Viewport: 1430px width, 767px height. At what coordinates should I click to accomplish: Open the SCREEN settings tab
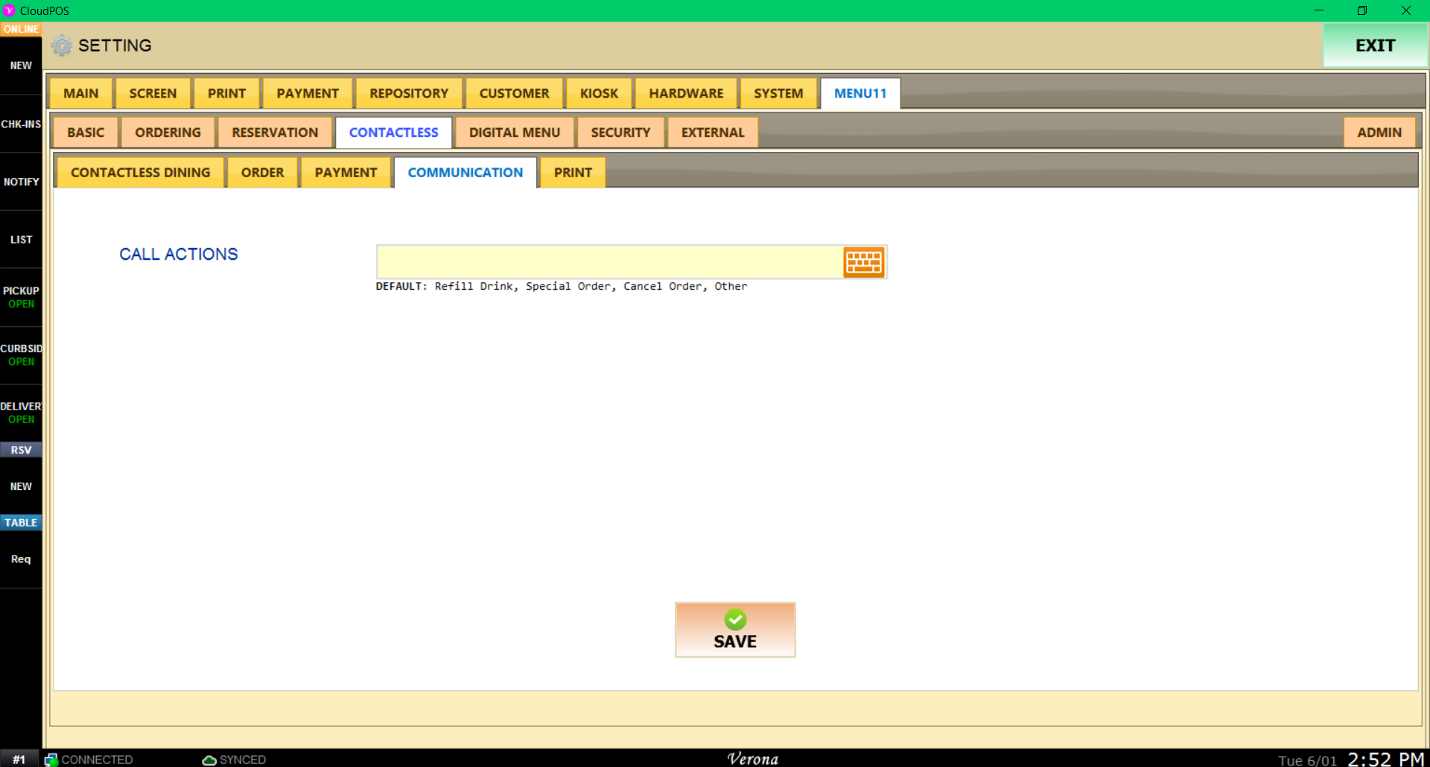153,93
